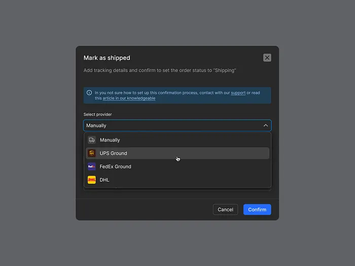The width and height of the screenshot is (355, 266).
Task: Click the FedEx logo icon
Action: point(92,166)
